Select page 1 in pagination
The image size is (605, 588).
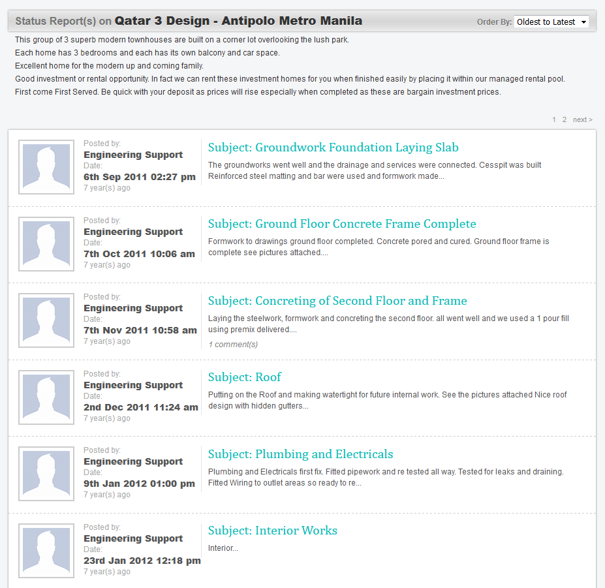coord(554,119)
